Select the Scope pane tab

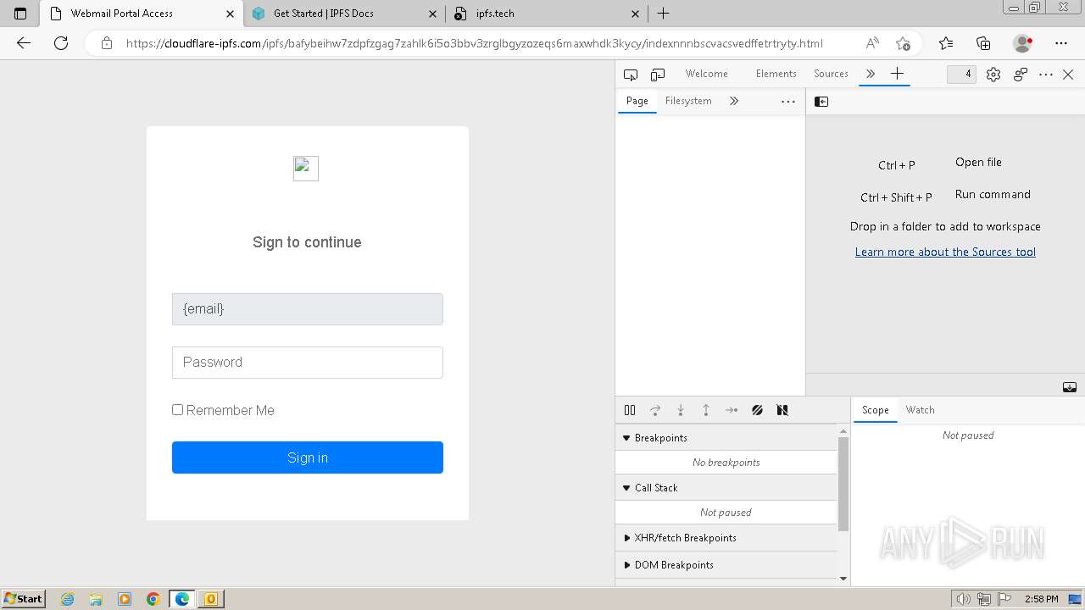[876, 410]
